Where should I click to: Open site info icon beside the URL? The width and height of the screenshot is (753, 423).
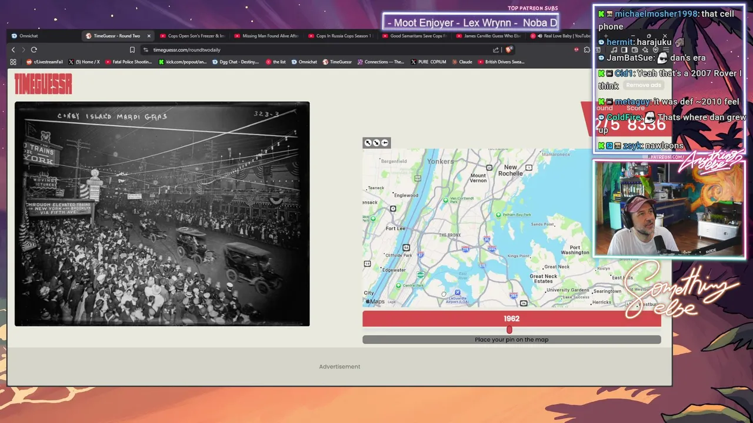pyautogui.click(x=146, y=50)
